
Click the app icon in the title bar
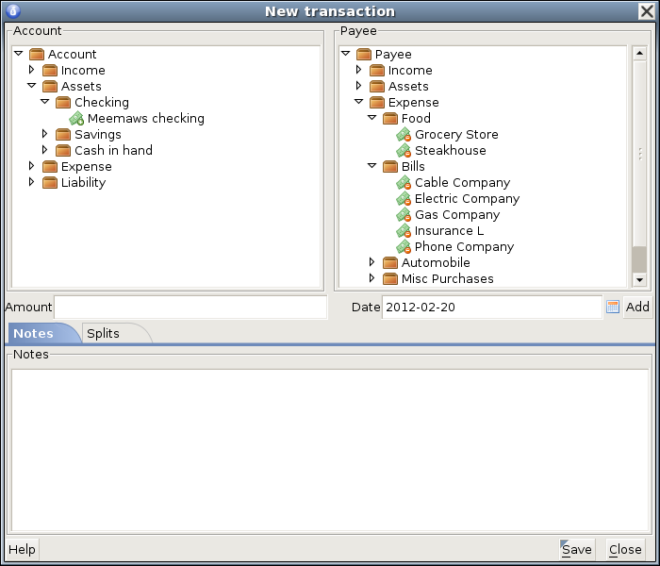click(13, 11)
